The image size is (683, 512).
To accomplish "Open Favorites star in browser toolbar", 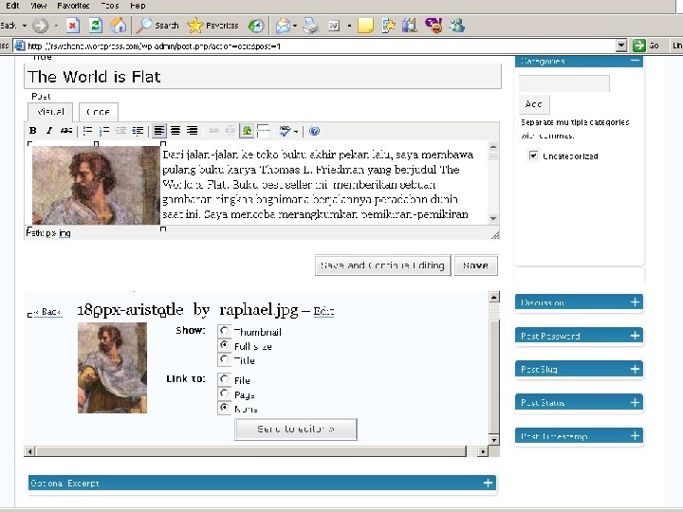I will click(x=212, y=26).
